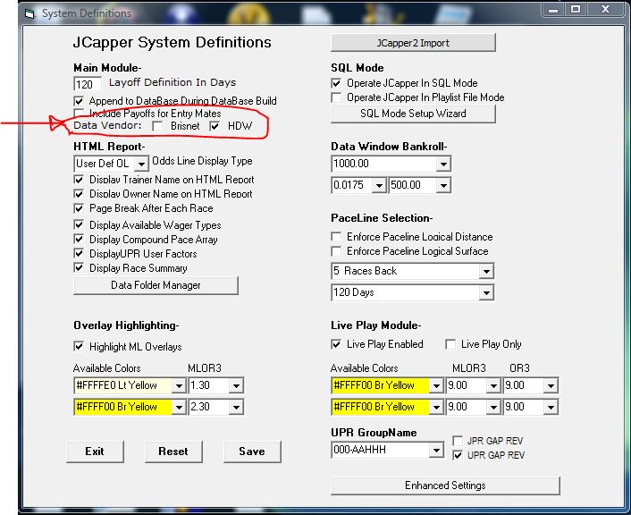Open Enhanced Settings
The width and height of the screenshot is (631, 515).
445,485
